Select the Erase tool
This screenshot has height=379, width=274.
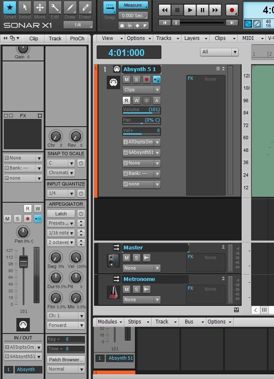pos(85,8)
